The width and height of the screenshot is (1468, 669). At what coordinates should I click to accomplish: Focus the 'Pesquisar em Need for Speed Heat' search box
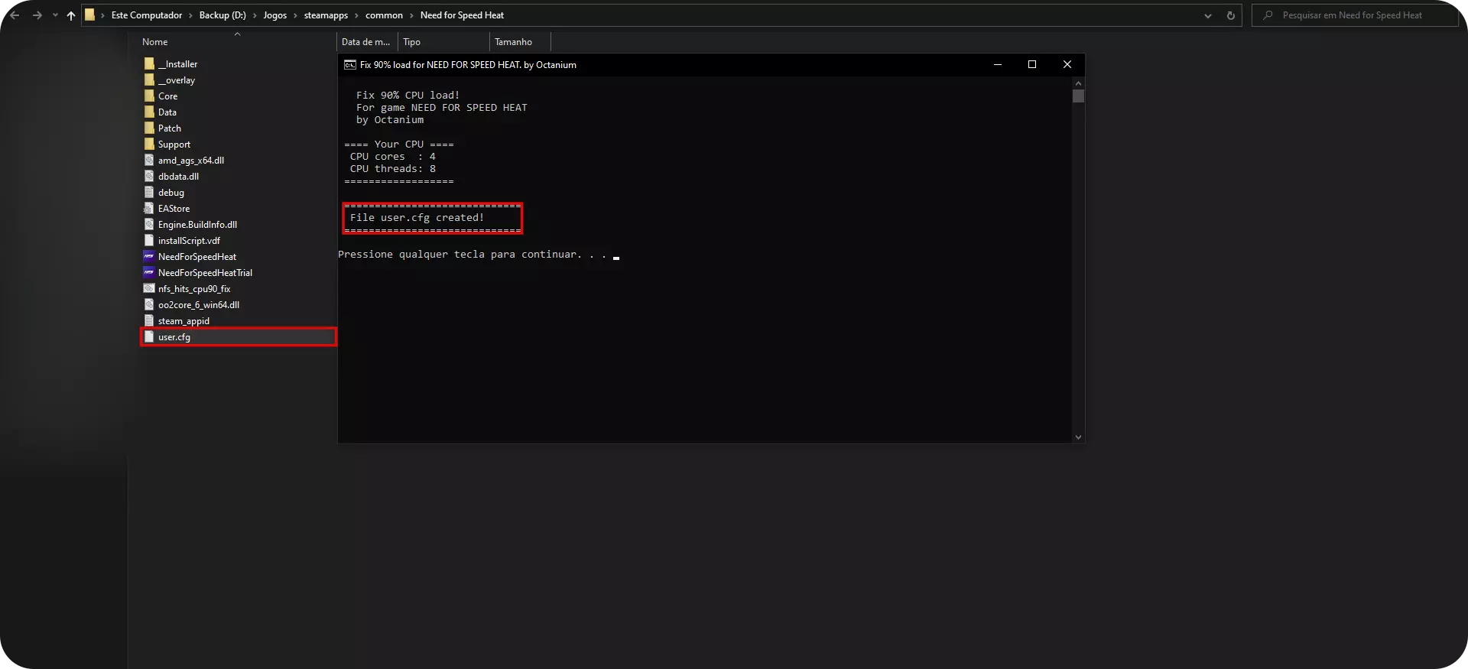(1355, 15)
